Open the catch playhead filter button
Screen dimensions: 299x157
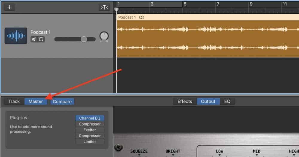click(x=104, y=7)
